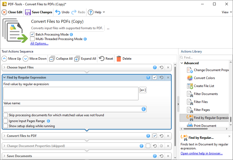233x160 pixels.
Task: Open help for Choose Input Files
Action: pyautogui.click(x=155, y=67)
